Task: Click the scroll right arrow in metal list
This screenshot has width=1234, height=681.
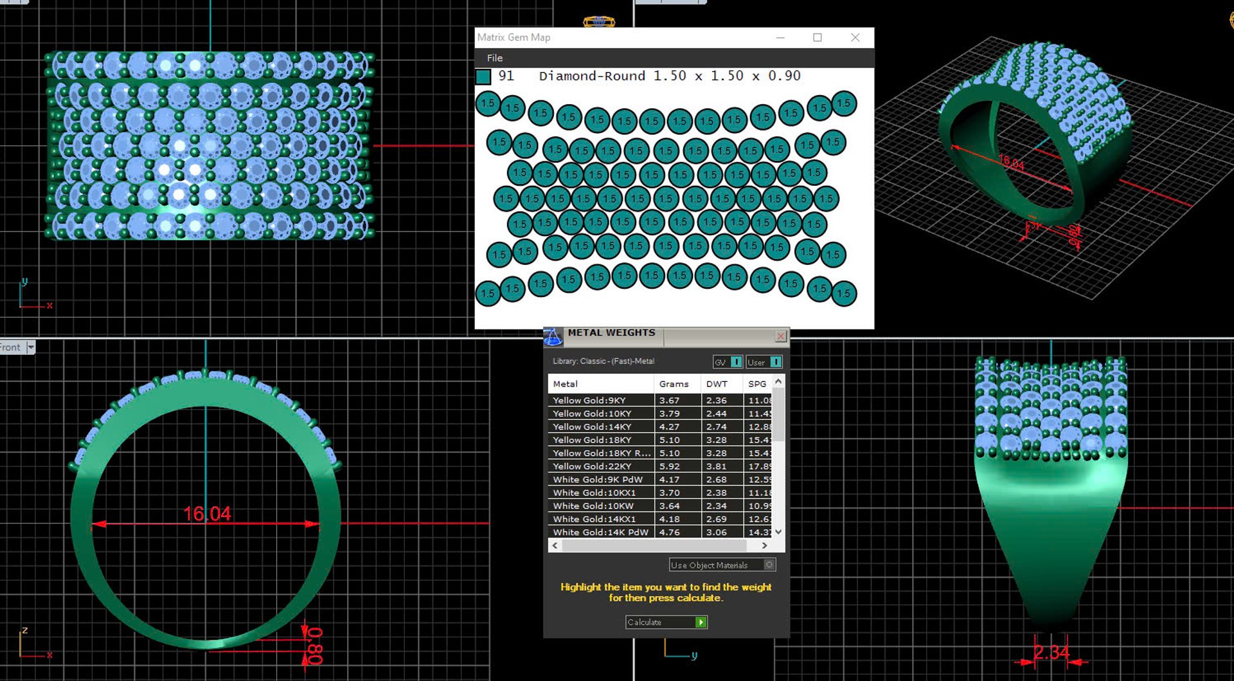Action: 764,545
